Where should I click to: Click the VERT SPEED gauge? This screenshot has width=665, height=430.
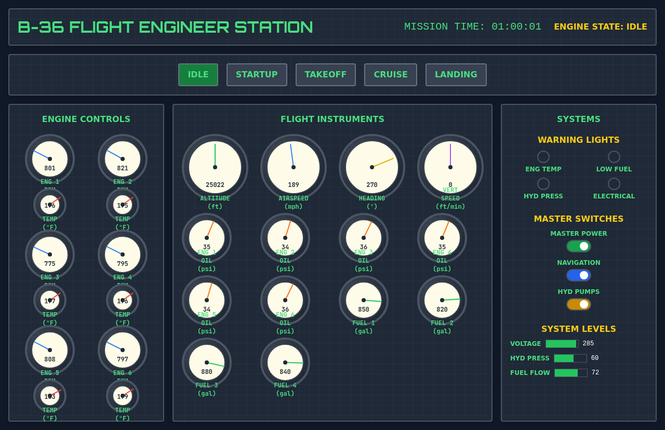pyautogui.click(x=450, y=167)
